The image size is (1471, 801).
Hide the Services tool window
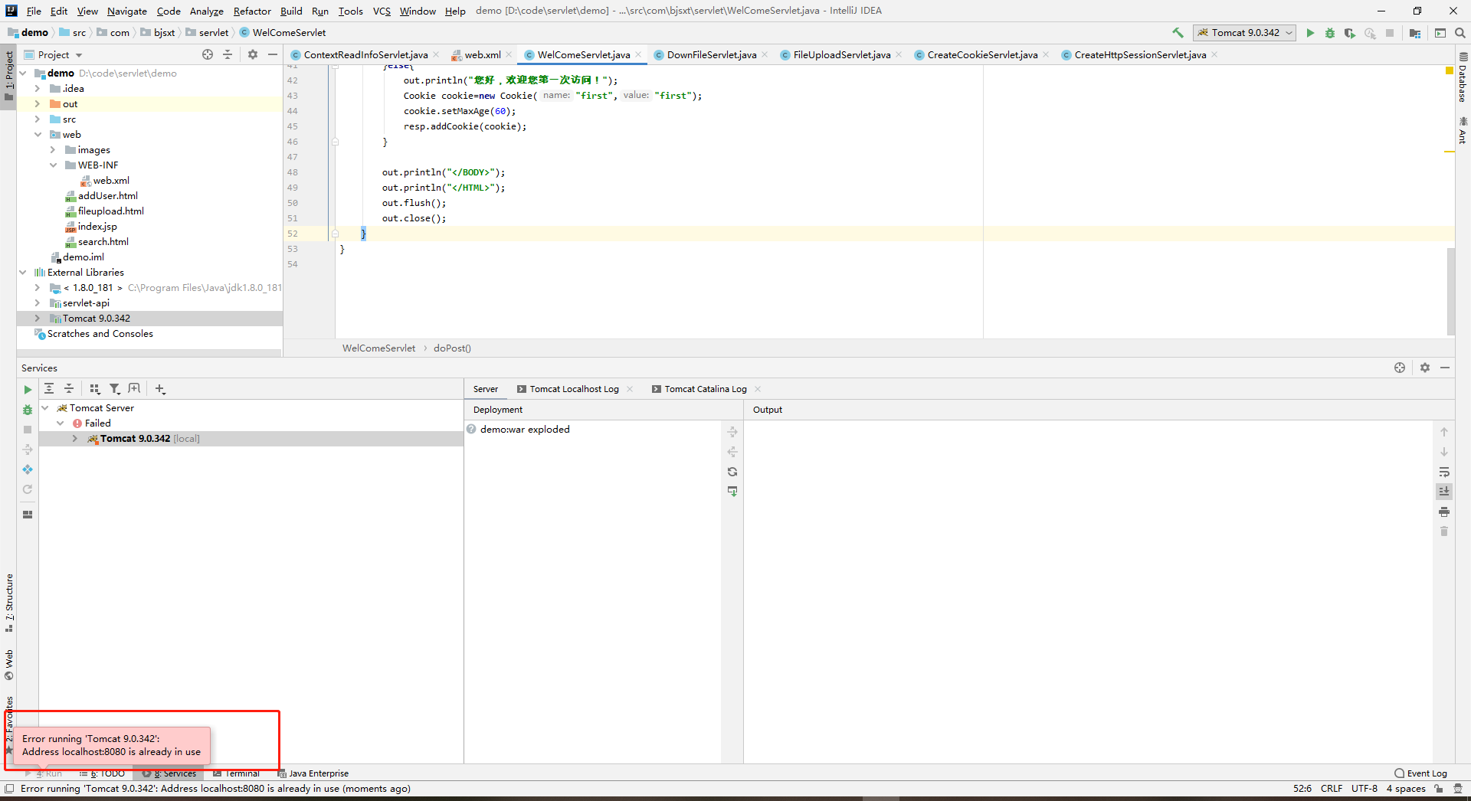[1445, 368]
